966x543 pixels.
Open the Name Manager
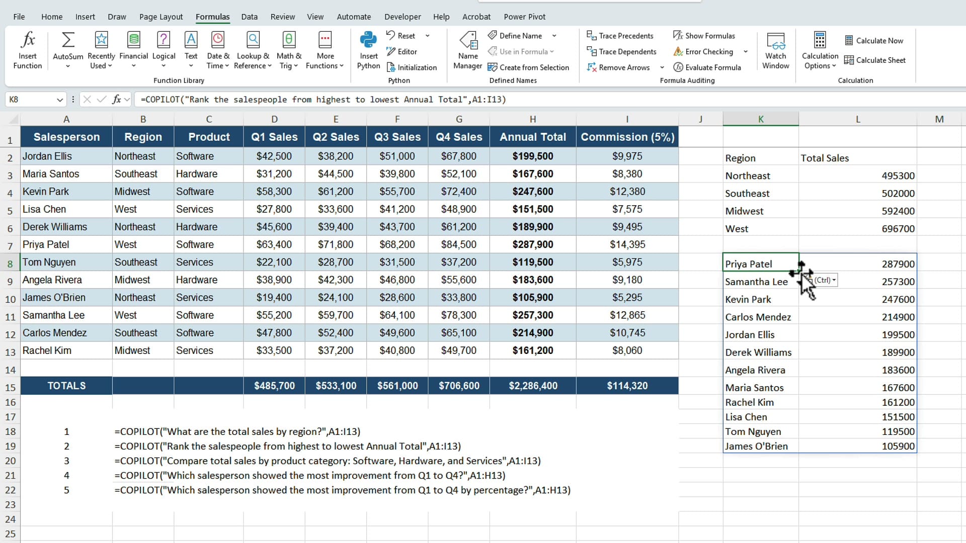[x=468, y=50]
